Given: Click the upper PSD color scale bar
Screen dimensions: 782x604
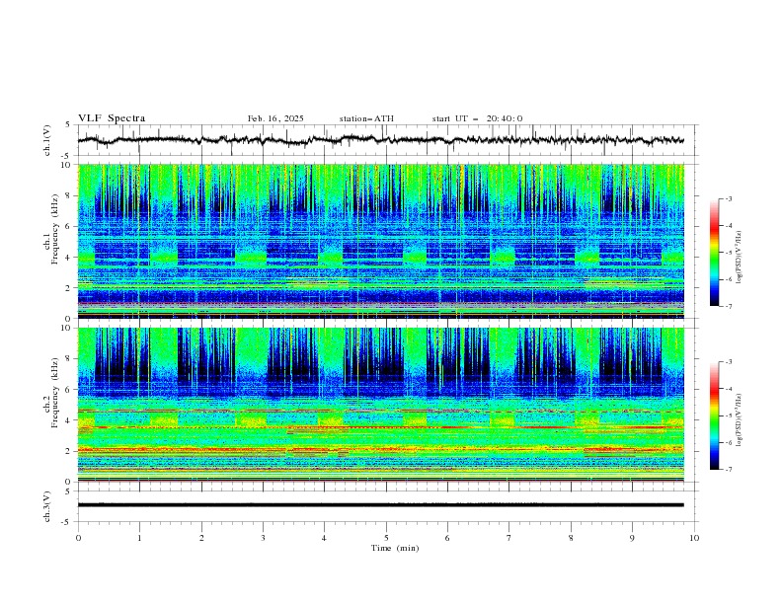Looking at the screenshot, I should pos(714,253).
